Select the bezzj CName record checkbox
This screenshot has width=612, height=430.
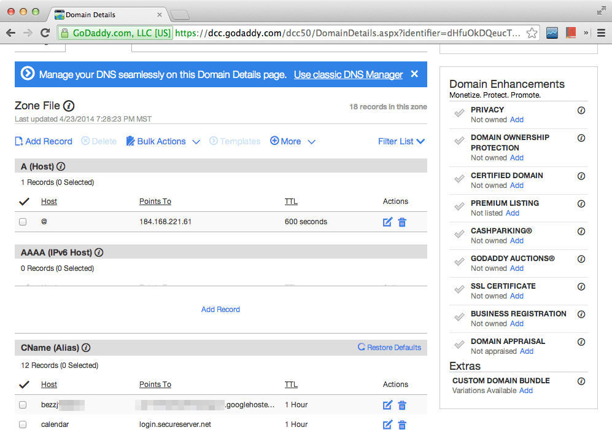pos(23,405)
